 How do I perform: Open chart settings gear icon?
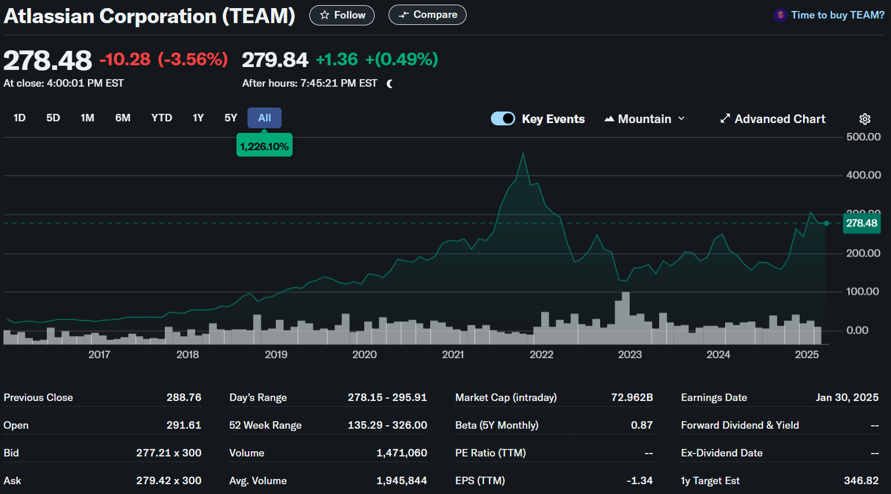click(x=864, y=119)
